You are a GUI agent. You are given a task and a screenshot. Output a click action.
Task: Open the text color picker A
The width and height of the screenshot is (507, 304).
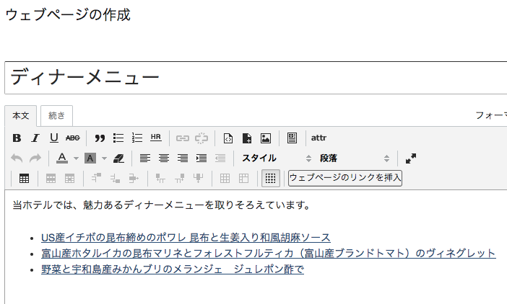coord(62,158)
